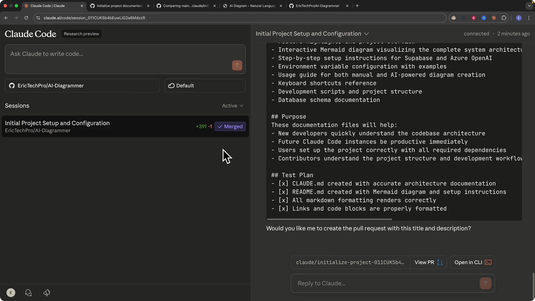Open the Default environment selector

click(205, 86)
